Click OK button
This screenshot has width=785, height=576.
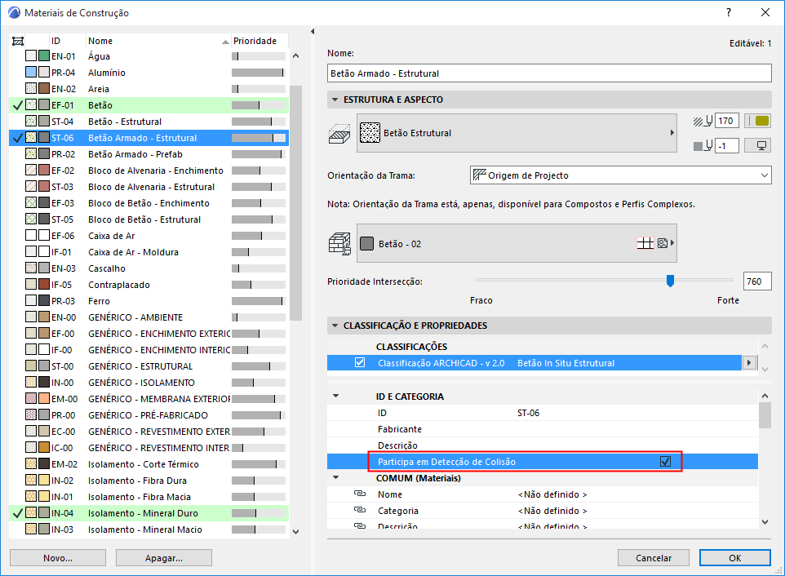click(x=735, y=557)
